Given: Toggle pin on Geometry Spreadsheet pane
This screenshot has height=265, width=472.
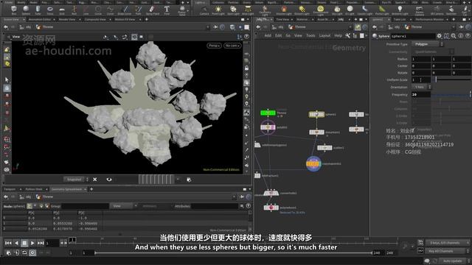Looking at the screenshot, I should pyautogui.click(x=242, y=197).
